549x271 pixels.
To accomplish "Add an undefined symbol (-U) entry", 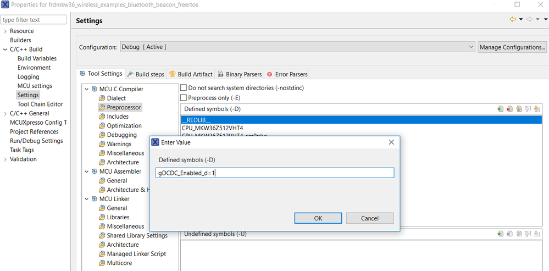I will point(500,234).
